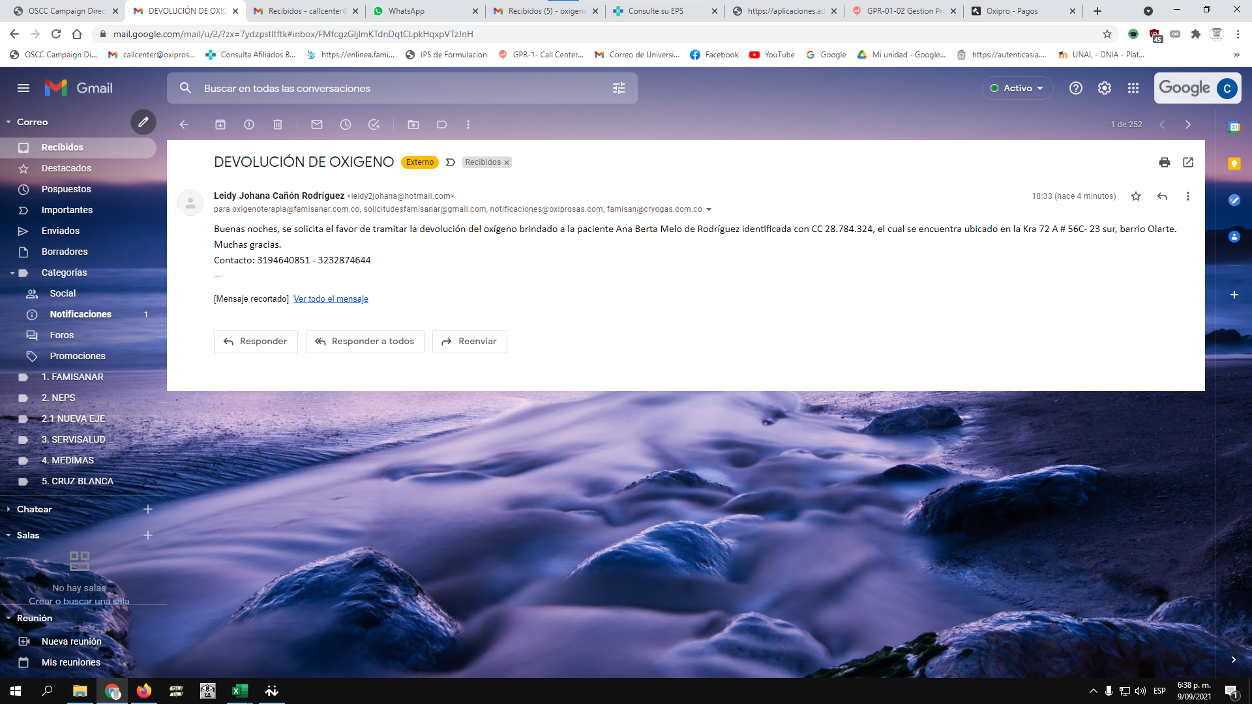Open Gmail support help icon
1252x704 pixels.
[x=1076, y=88]
